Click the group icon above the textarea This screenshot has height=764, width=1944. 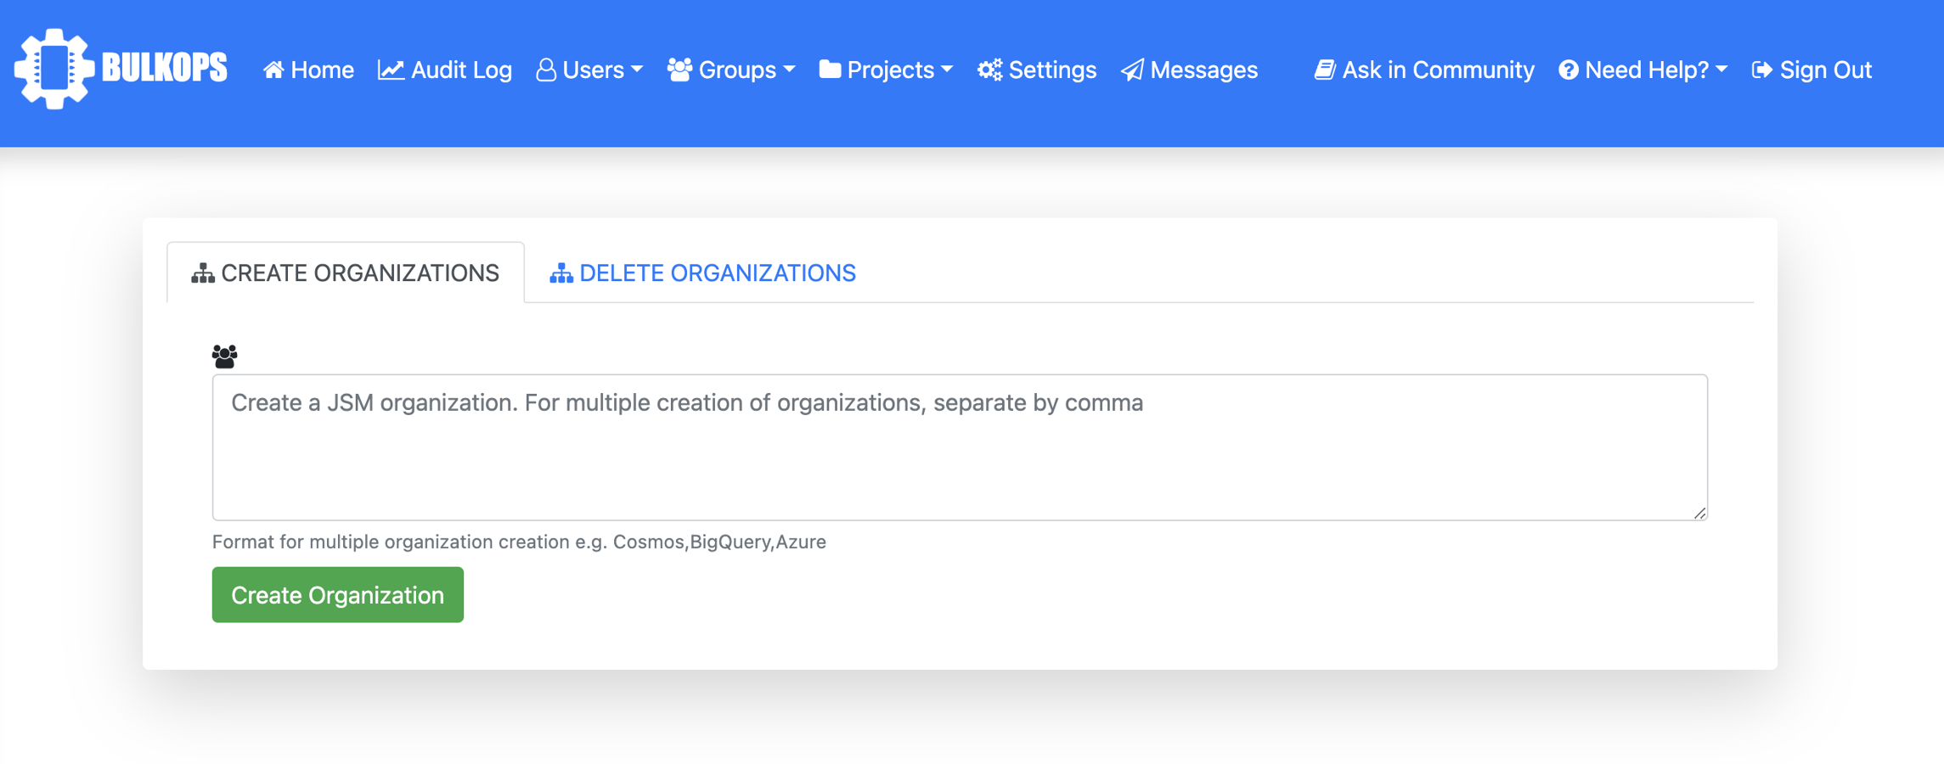pos(224,356)
